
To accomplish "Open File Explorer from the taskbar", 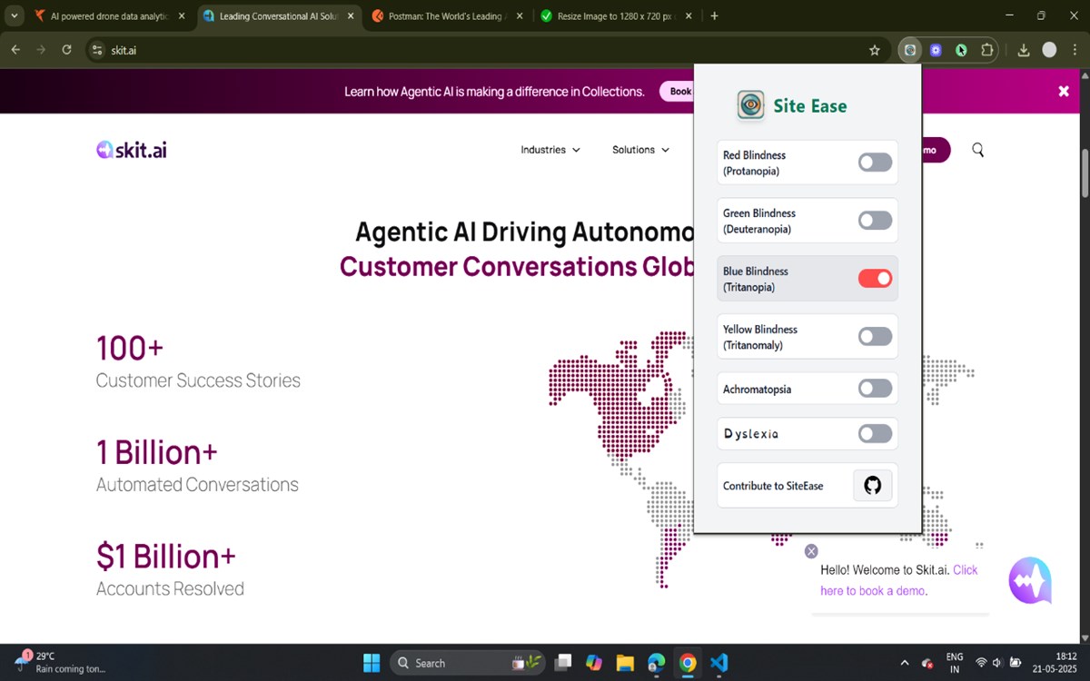I will (x=624, y=663).
